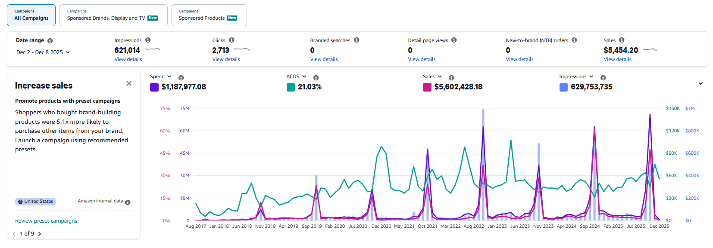The width and height of the screenshot is (713, 248).
Task: Open the All Campaigns tab
Action: pyautogui.click(x=31, y=15)
